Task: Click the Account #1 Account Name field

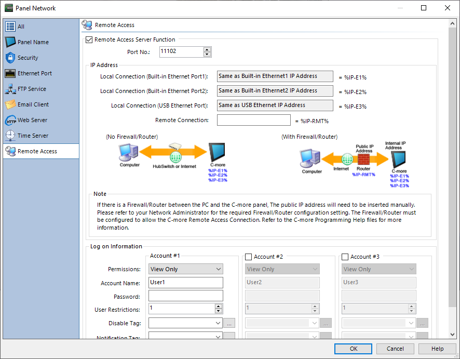Action: pos(186,283)
